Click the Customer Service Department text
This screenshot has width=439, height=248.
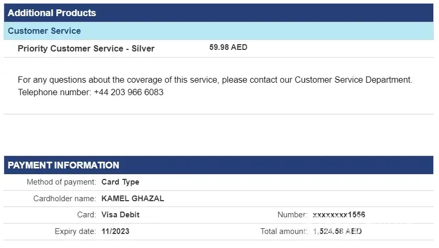(353, 80)
